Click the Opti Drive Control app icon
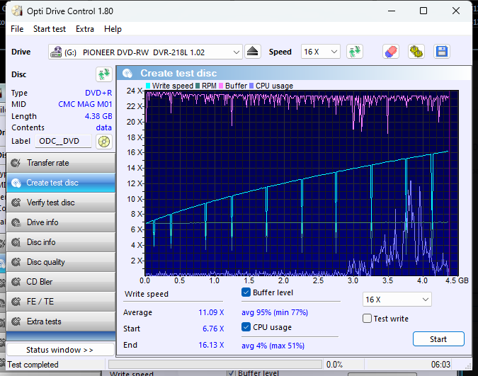 17,11
